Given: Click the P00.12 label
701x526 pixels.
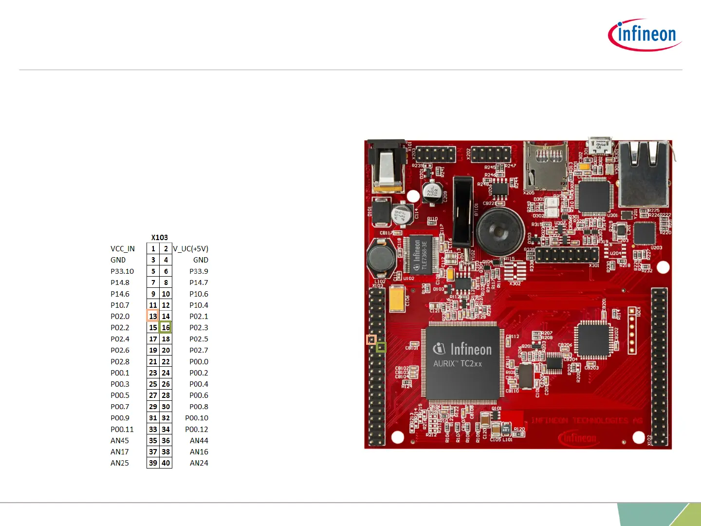Looking at the screenshot, I should click(x=197, y=429).
